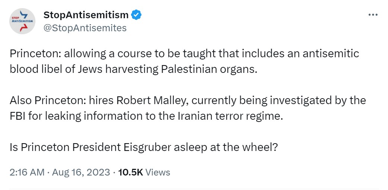
Task: Click the phrase "antisemitic" in the first line
Action: [x=332, y=54]
